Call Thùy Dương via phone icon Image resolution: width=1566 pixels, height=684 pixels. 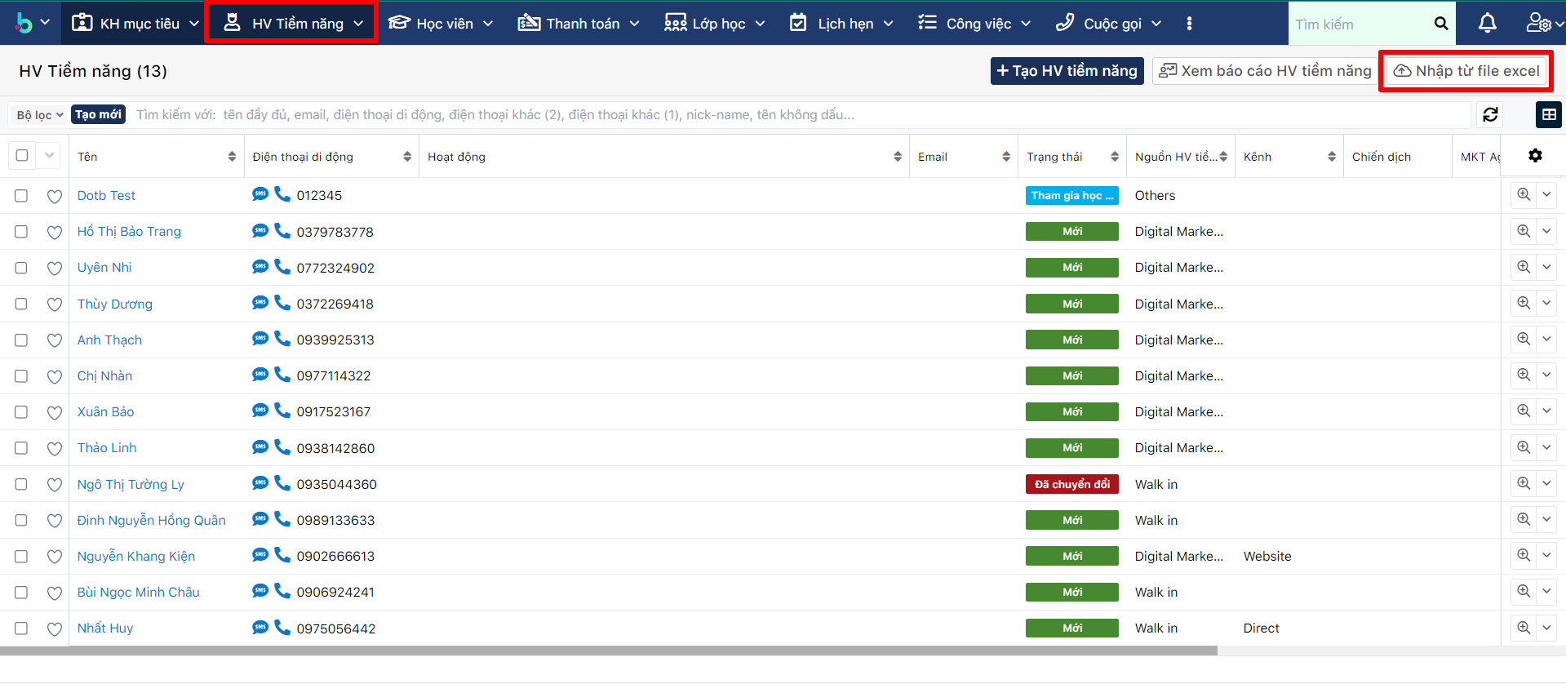pos(282,303)
